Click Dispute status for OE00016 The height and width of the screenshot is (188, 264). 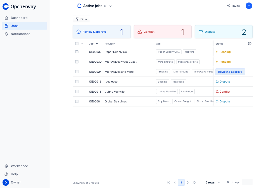click(x=223, y=82)
